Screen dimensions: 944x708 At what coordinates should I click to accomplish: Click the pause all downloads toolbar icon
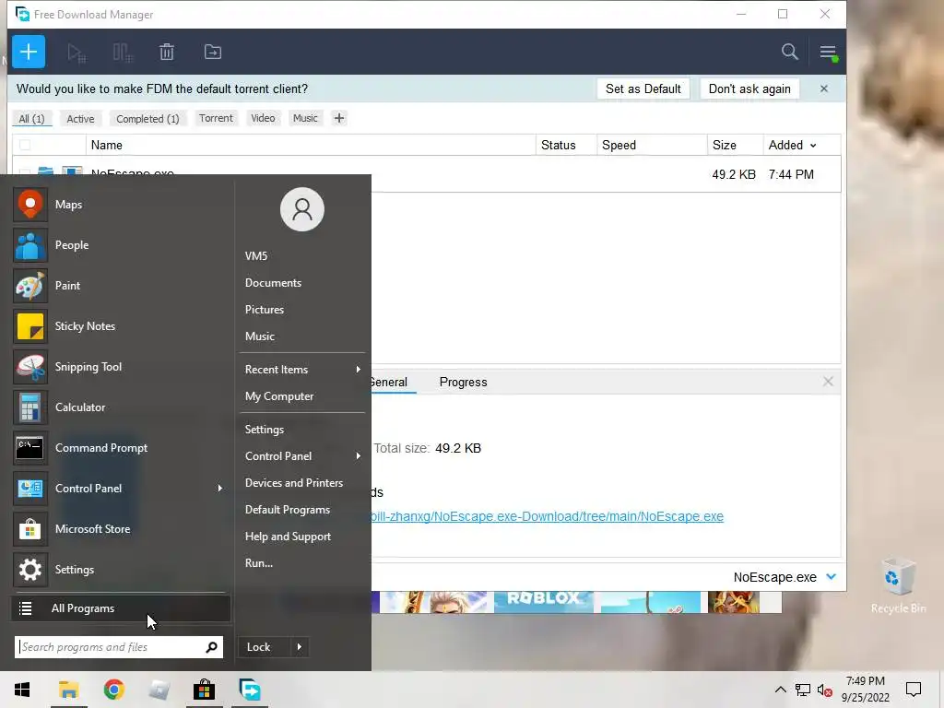point(123,53)
